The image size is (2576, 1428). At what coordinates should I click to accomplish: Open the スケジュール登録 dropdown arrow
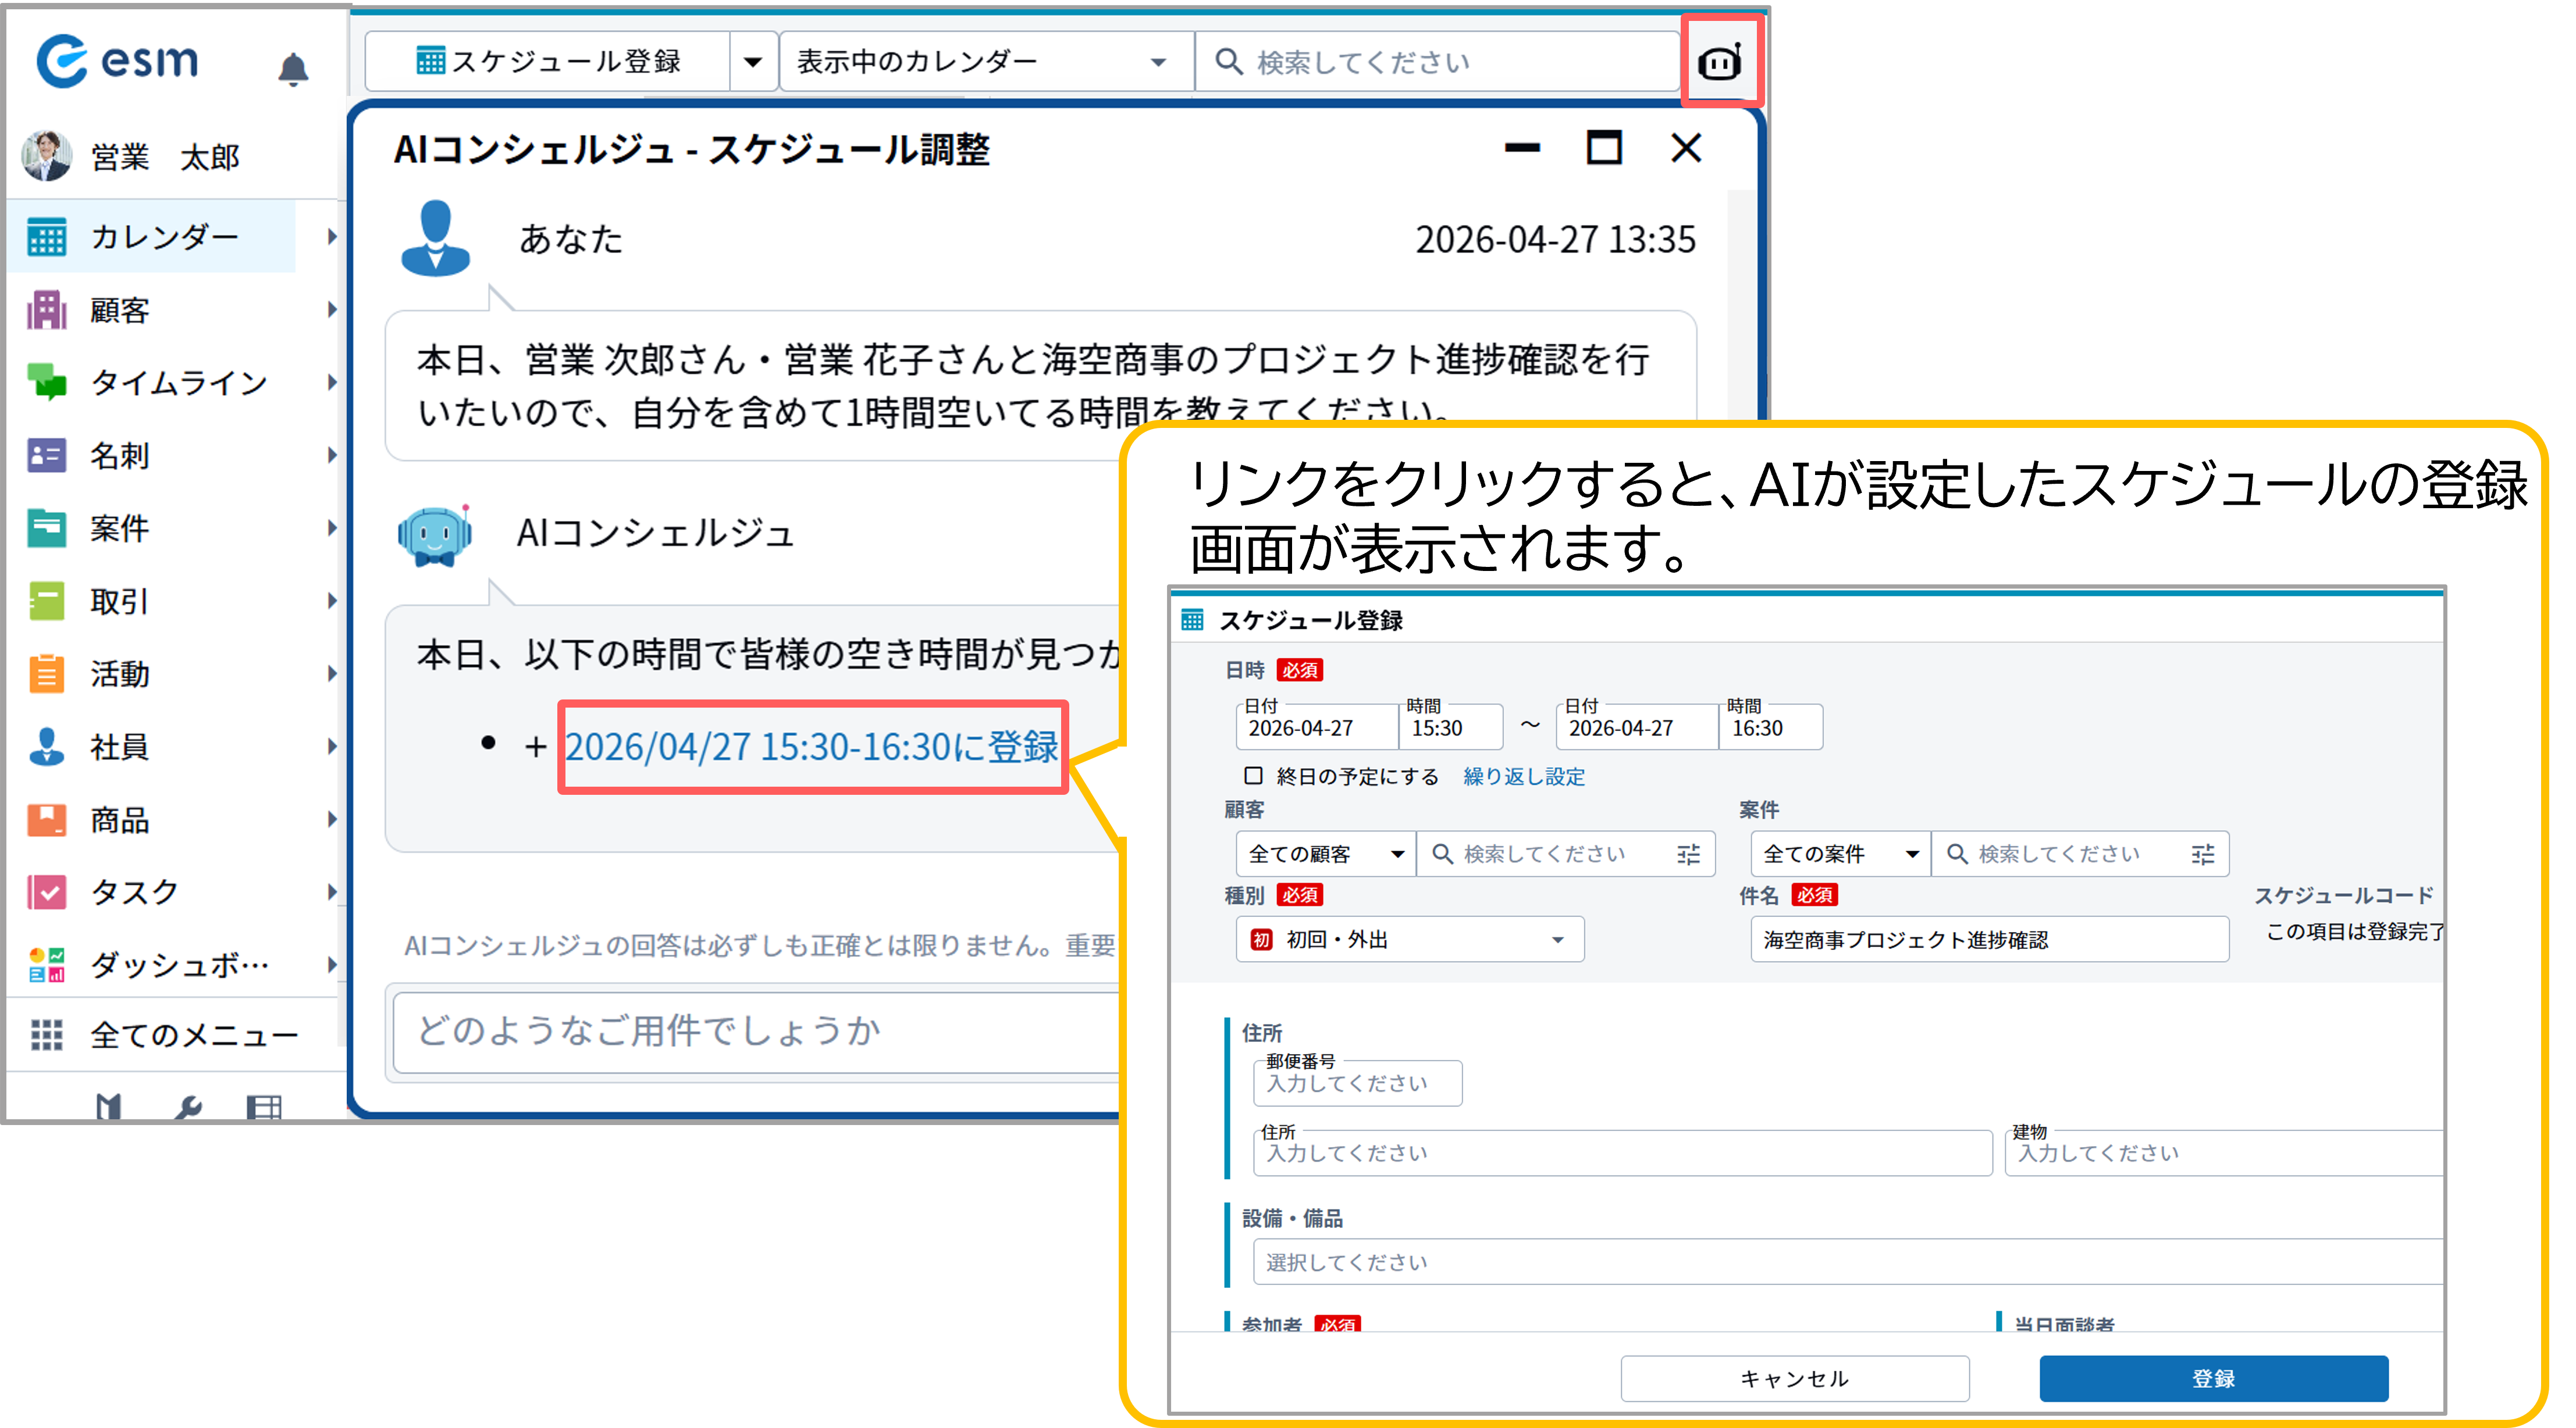(753, 62)
